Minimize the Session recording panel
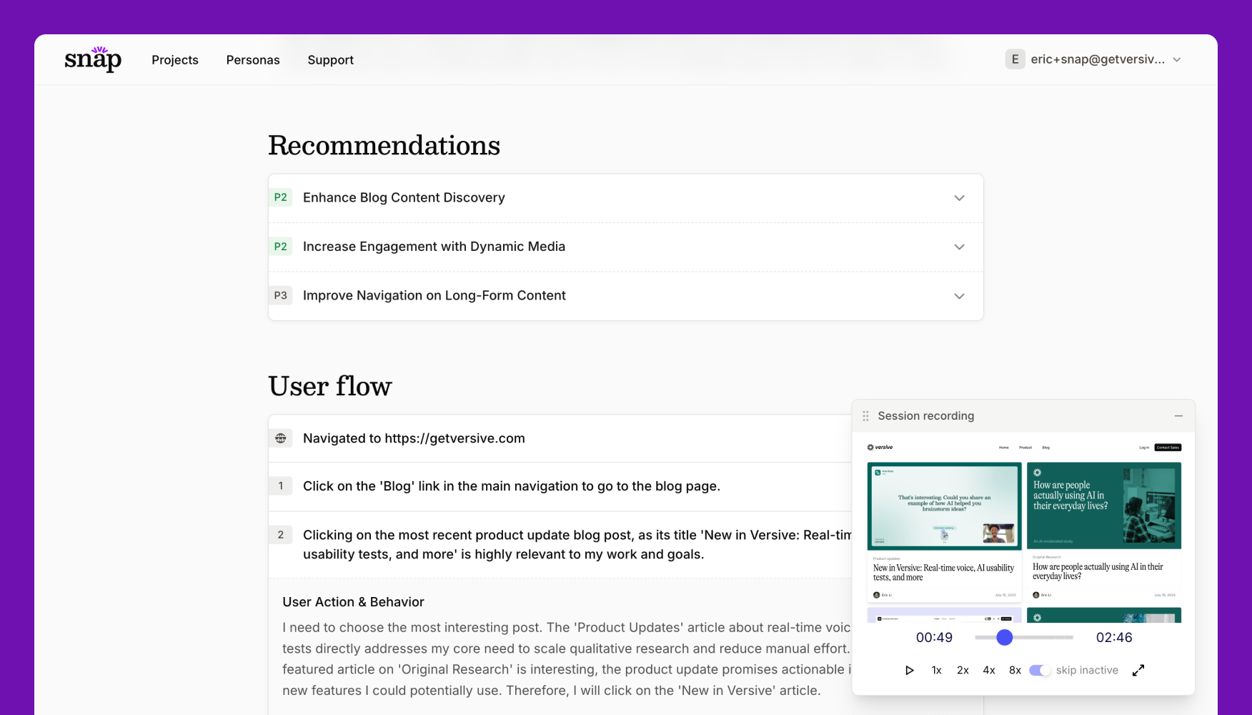Screen dimensions: 1252x715 point(1178,416)
